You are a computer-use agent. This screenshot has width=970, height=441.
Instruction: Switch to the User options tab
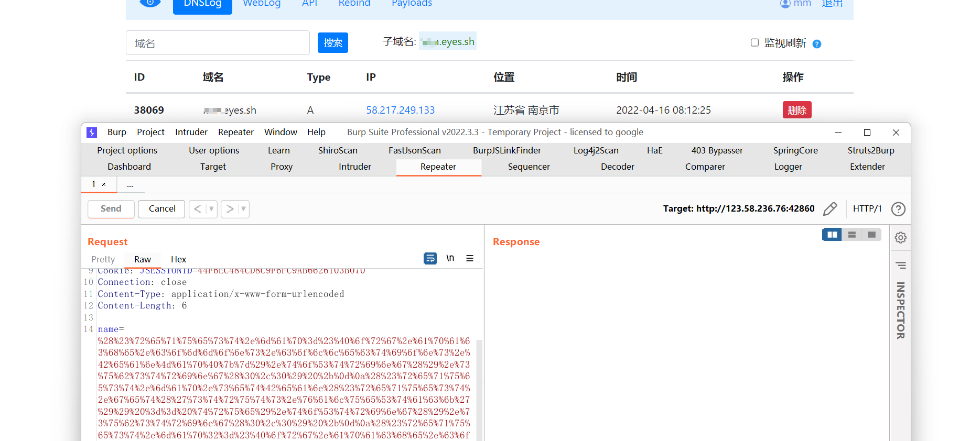click(214, 150)
